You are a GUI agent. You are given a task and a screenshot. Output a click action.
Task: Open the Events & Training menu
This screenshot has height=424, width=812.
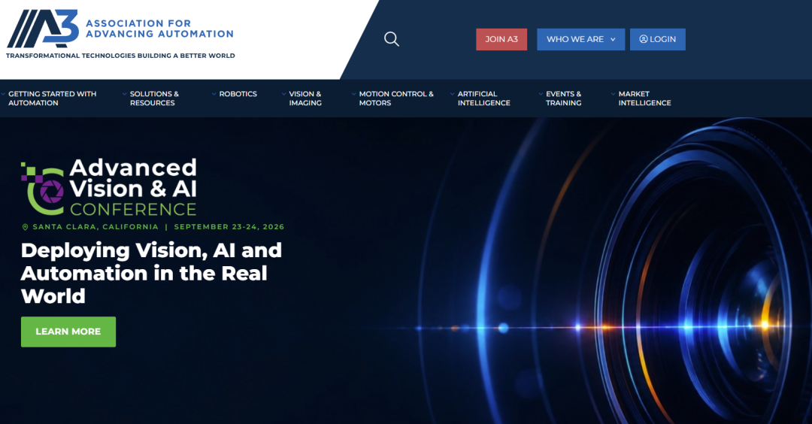click(x=563, y=98)
